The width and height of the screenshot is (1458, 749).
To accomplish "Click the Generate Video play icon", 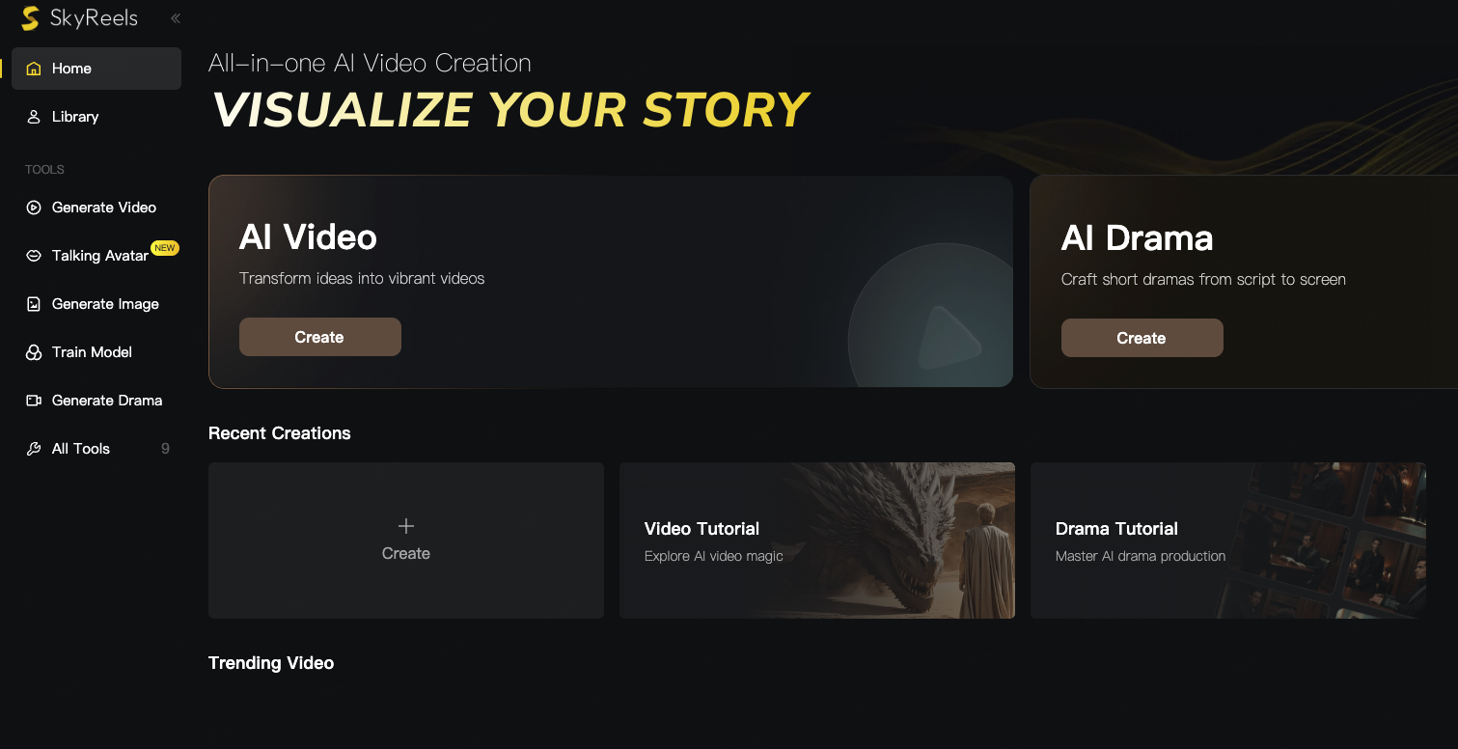I will (34, 208).
